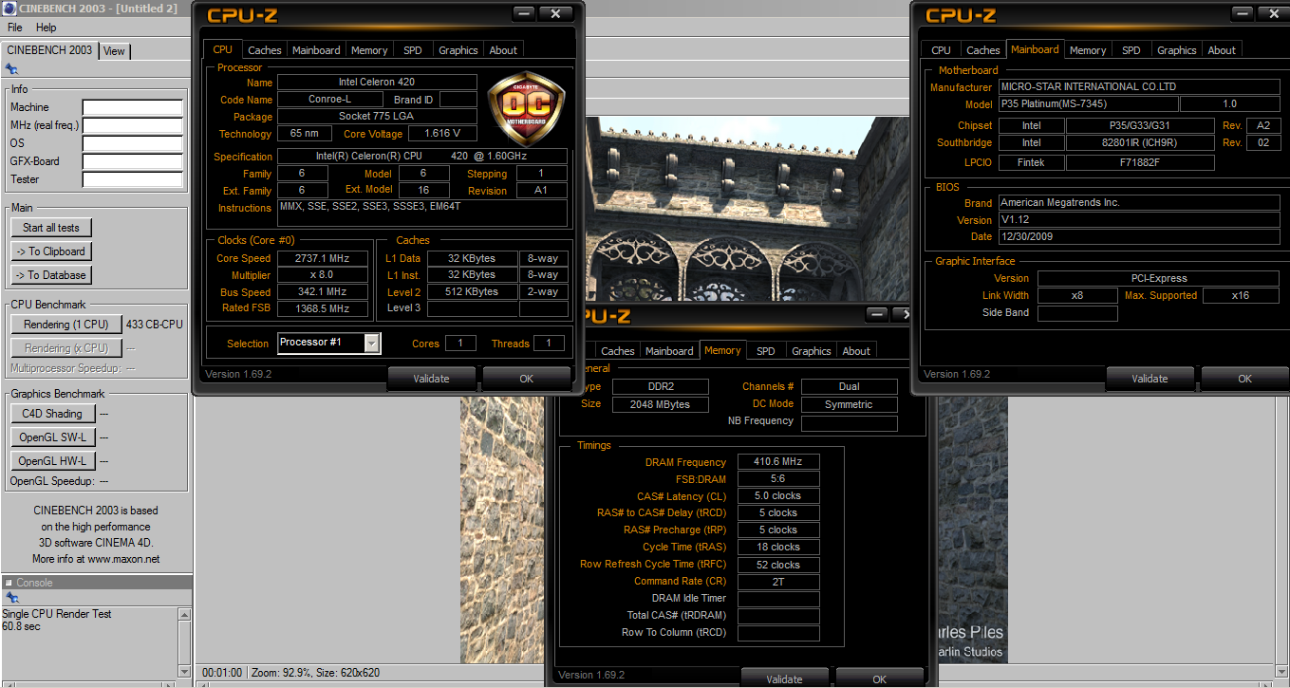The height and width of the screenshot is (688, 1290).
Task: Click Validate in the CPU tab window
Action: click(x=432, y=379)
